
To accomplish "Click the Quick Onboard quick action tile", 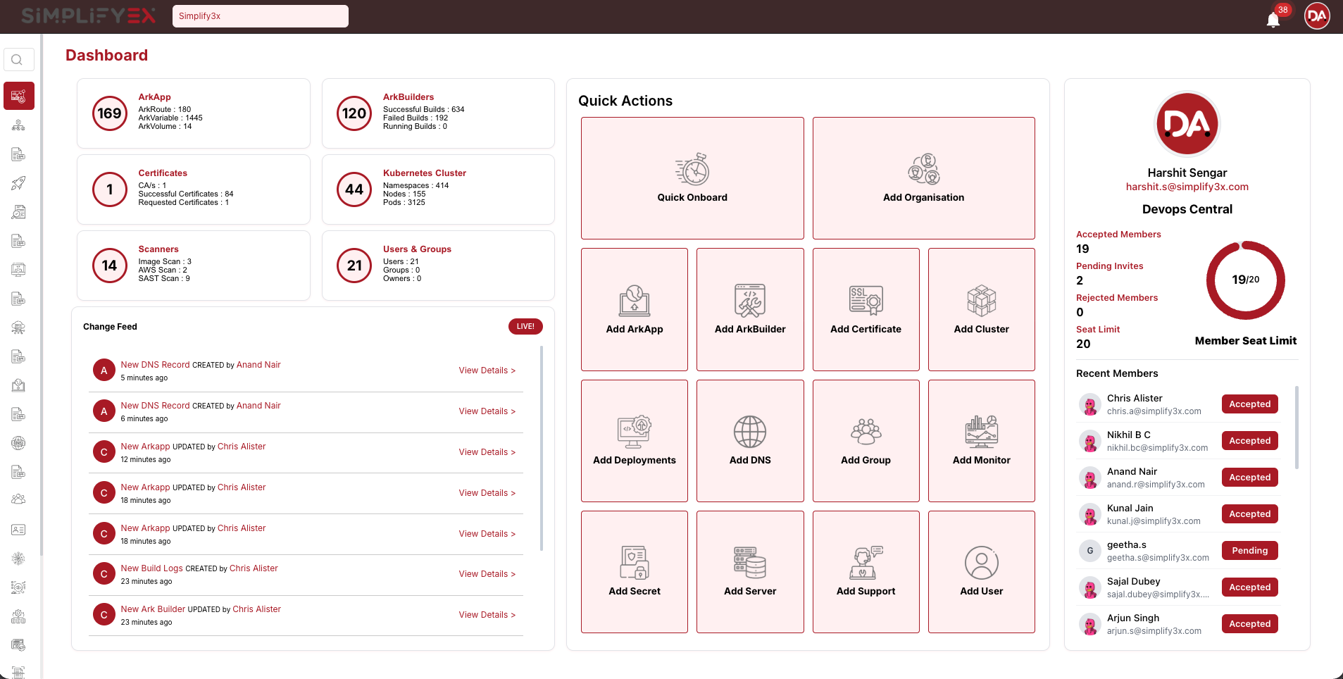I will (692, 178).
